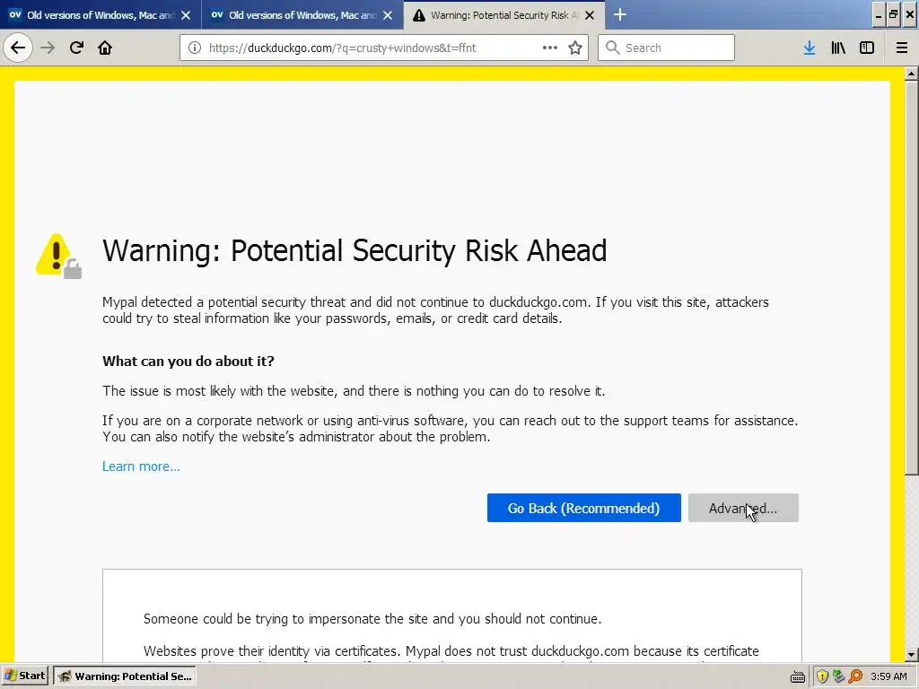Viewport: 919px width, 689px height.
Task: Open the hamburger application menu
Action: pos(902,48)
